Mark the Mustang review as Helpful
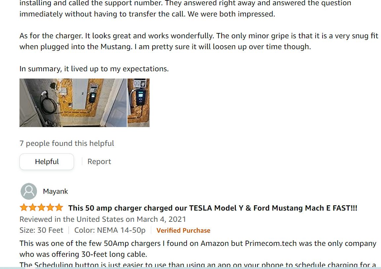 pyautogui.click(x=47, y=162)
